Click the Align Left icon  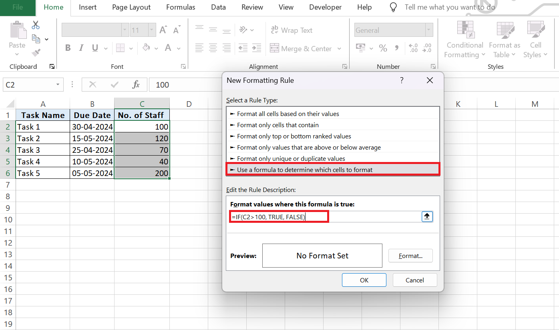point(199,48)
